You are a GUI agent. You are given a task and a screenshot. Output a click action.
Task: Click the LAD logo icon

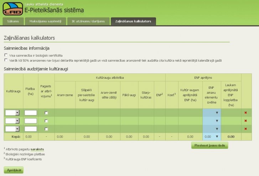[13, 9]
